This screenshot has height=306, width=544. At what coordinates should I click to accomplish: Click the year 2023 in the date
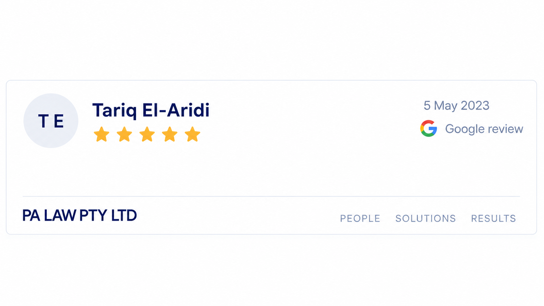point(475,105)
